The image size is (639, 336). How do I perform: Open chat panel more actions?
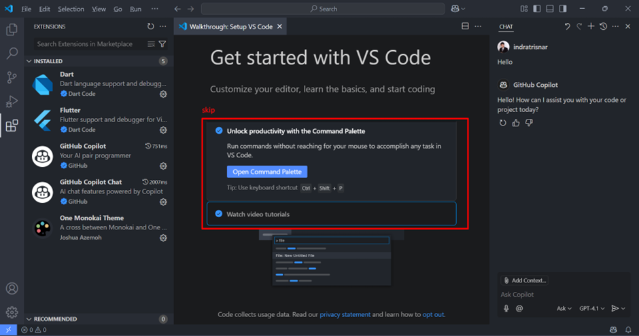point(615,26)
